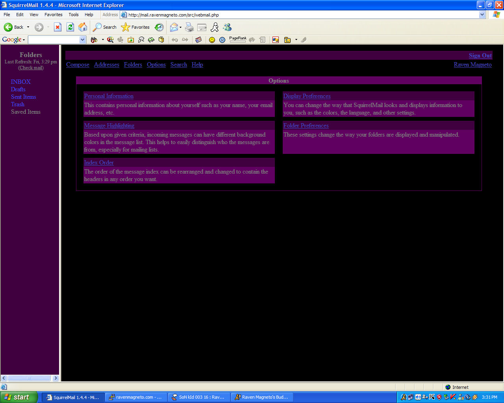The image size is (504, 403).
Task: Open the History toolbar icon
Action: coord(159,27)
